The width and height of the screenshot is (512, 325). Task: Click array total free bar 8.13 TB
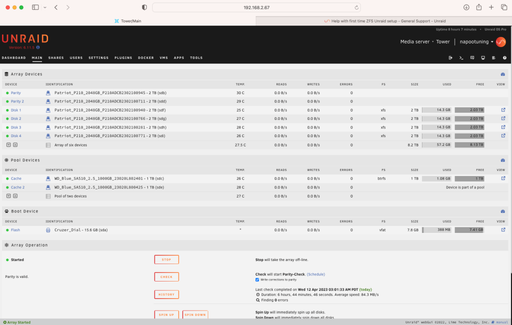click(470, 145)
